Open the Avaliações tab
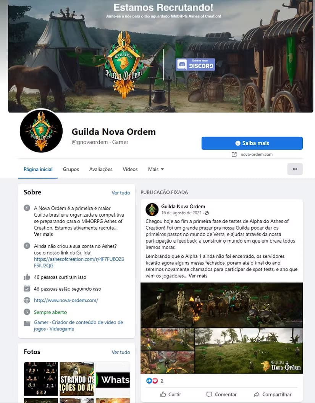315x403 pixels. 101,169
